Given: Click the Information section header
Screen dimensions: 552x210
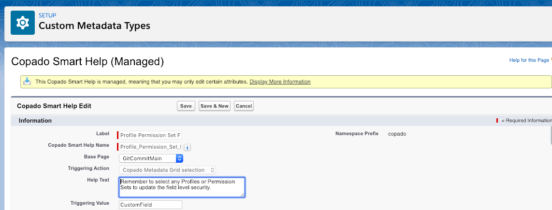Looking at the screenshot, I should click(x=35, y=121).
